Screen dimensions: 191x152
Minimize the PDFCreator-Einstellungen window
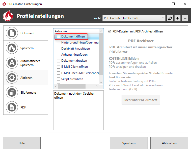(x=162, y=4)
